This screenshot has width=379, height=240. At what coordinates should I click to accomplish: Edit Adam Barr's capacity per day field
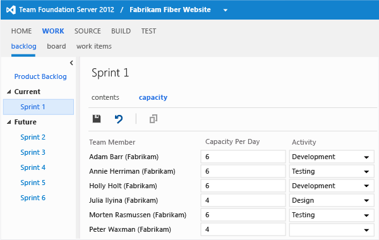click(243, 157)
